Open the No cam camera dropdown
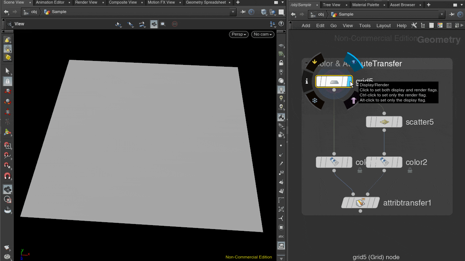The height and width of the screenshot is (261, 465). click(x=263, y=34)
